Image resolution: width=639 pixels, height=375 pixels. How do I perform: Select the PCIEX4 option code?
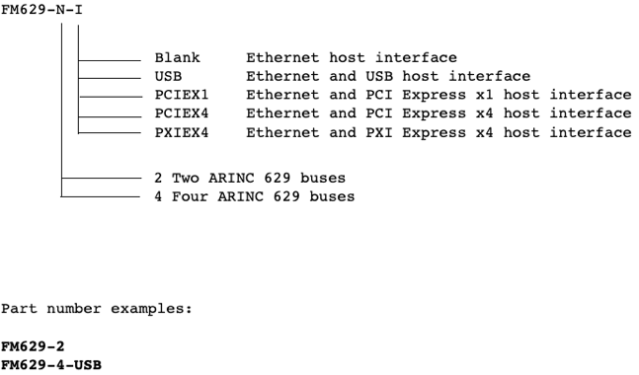(182, 112)
